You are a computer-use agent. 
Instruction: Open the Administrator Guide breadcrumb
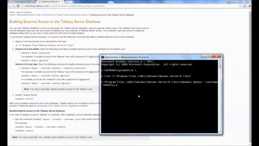[25, 15]
